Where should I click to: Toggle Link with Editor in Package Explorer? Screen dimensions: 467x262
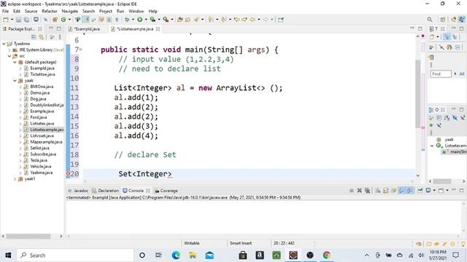[42, 37]
